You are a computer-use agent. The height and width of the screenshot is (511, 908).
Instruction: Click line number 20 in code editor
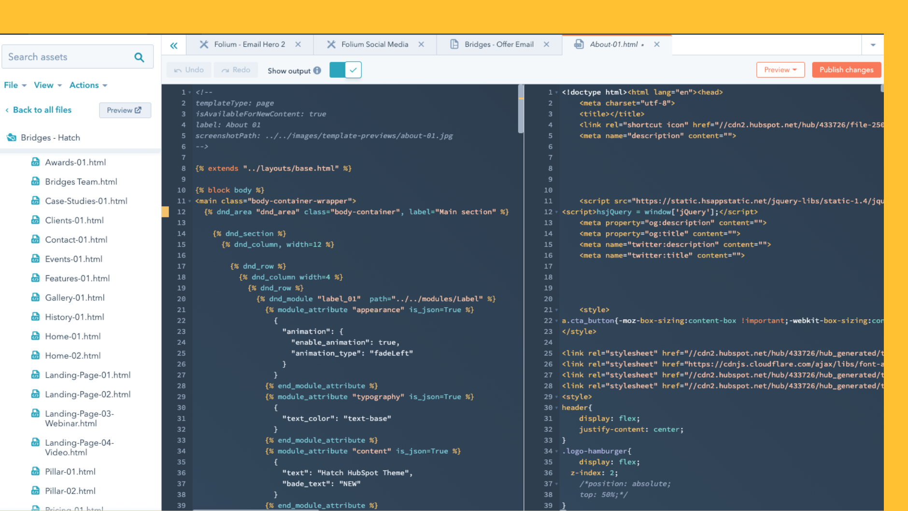point(181,299)
